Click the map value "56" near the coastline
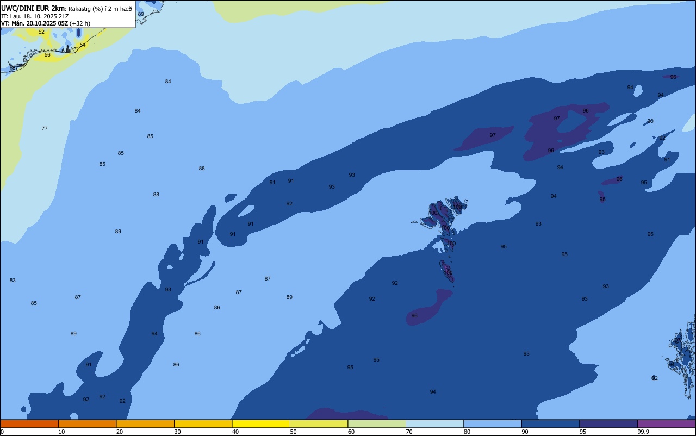 (x=47, y=55)
